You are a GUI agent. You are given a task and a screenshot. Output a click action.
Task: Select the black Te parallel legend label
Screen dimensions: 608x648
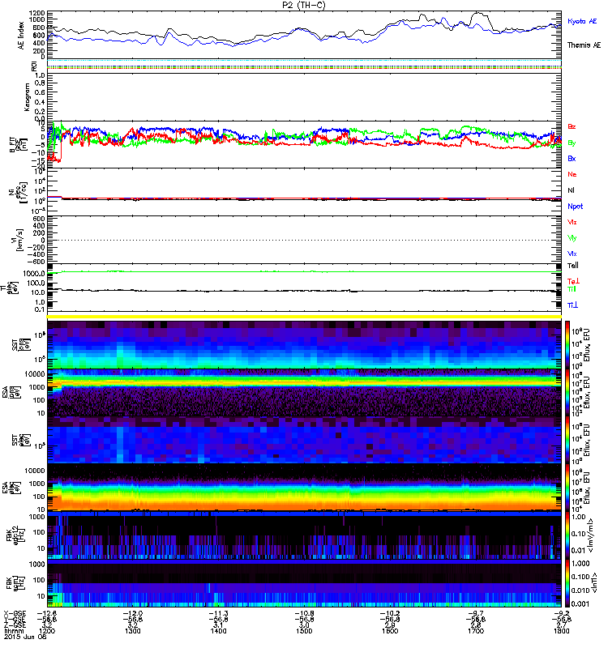point(572,266)
